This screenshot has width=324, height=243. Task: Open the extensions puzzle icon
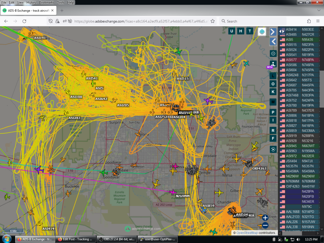tap(309, 21)
